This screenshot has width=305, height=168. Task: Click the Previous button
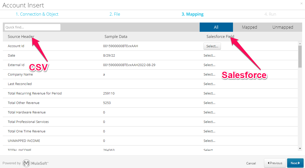click(275, 163)
